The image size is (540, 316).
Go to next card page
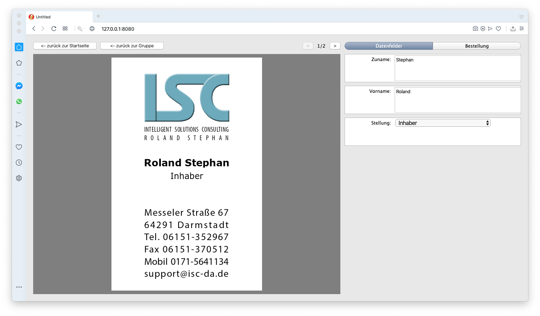click(x=335, y=46)
